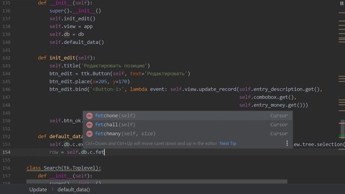Click 'self.db = db' on line 139
The image size is (345, 194).
[x=67, y=34]
